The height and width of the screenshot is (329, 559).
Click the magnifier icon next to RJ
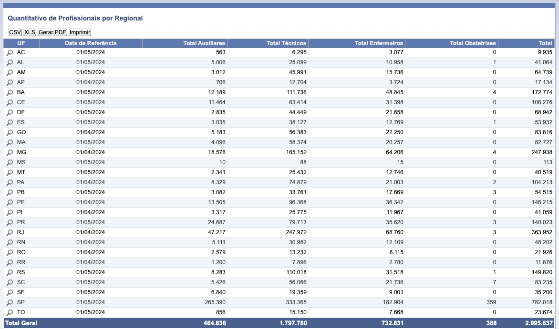(10, 233)
